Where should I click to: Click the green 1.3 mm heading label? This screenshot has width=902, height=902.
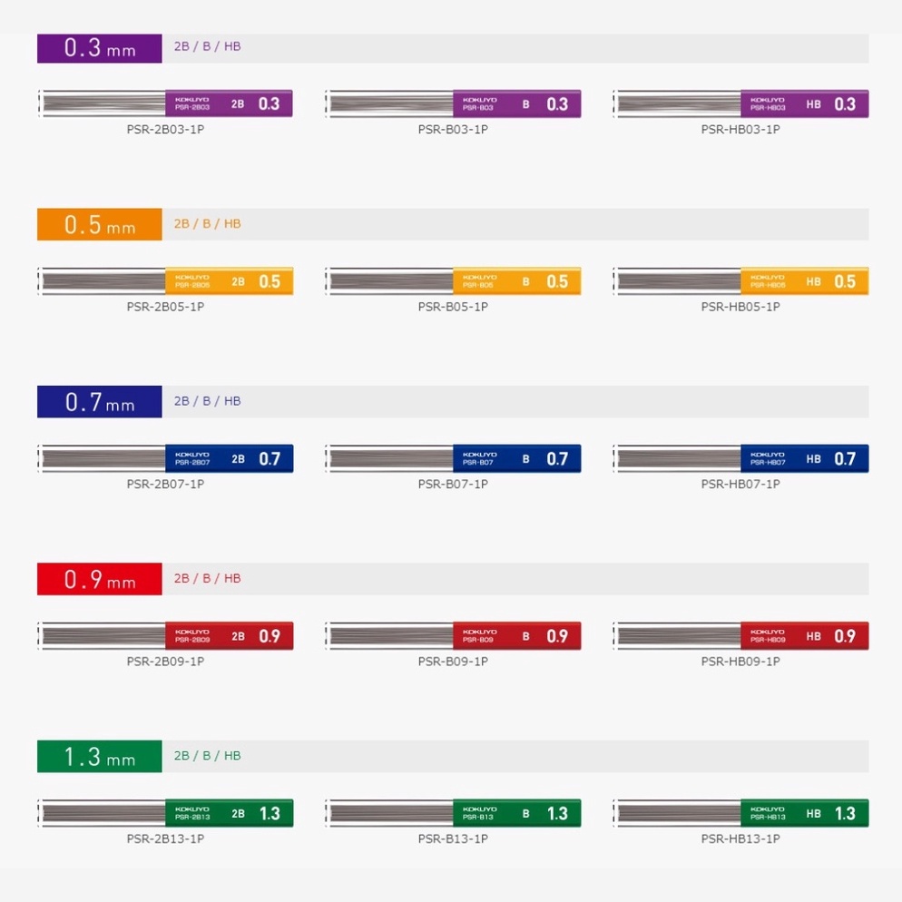click(100, 756)
